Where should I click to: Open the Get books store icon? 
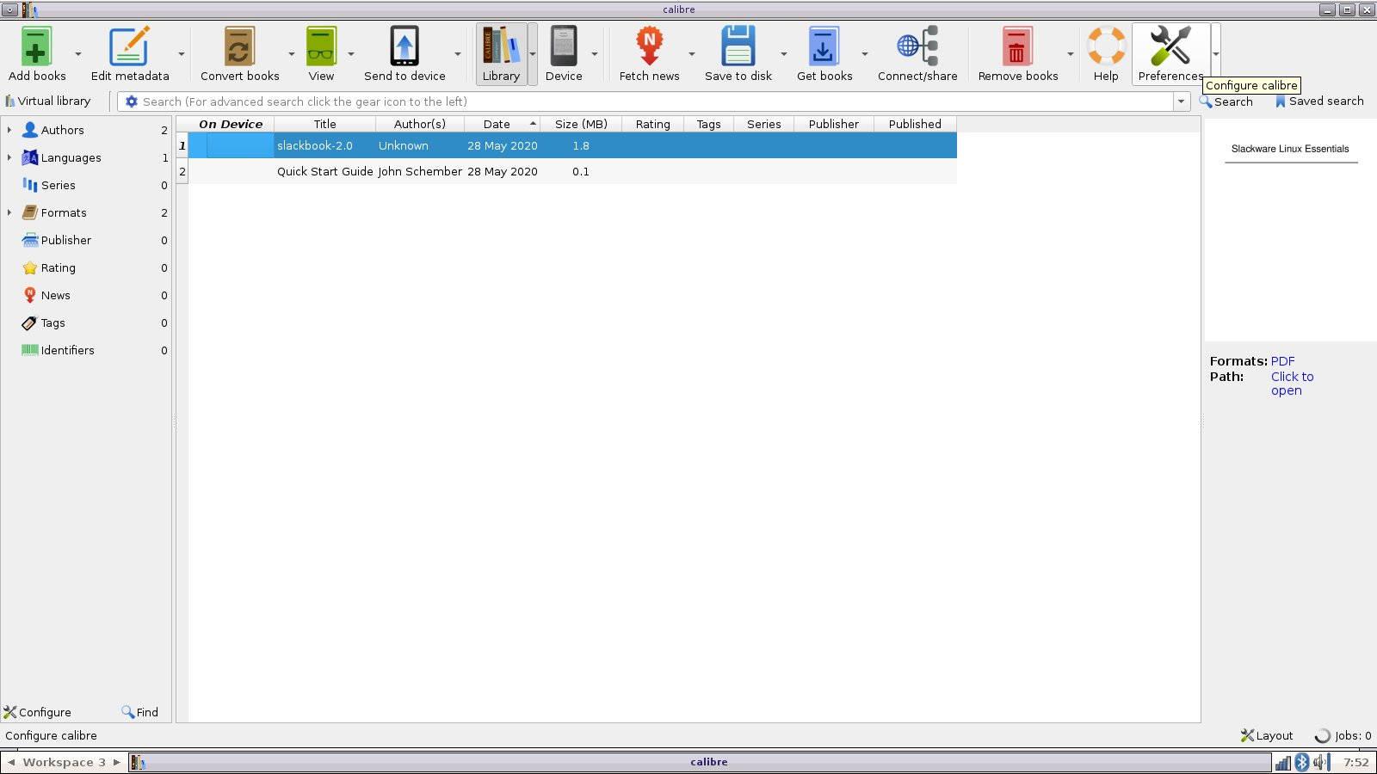pyautogui.click(x=824, y=47)
